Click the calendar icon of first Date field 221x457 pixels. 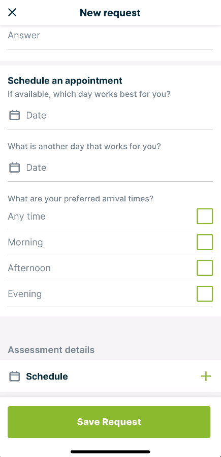click(x=15, y=115)
